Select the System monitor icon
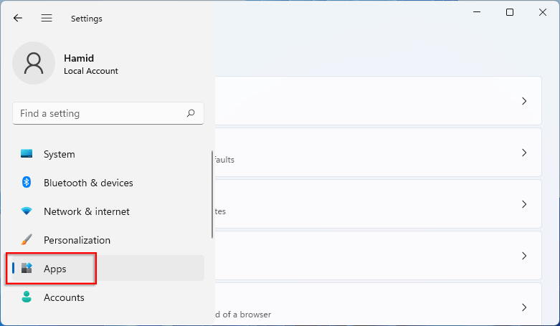The height and width of the screenshot is (326, 560). tap(27, 154)
